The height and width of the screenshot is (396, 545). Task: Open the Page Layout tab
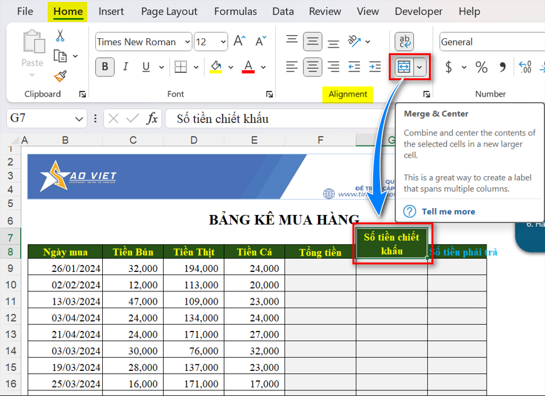coord(169,11)
